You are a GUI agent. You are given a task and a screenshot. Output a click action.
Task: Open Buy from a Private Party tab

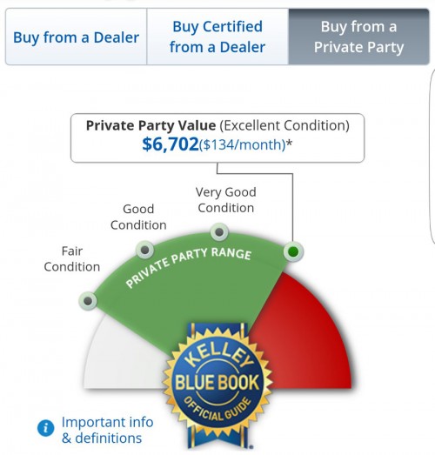click(358, 37)
